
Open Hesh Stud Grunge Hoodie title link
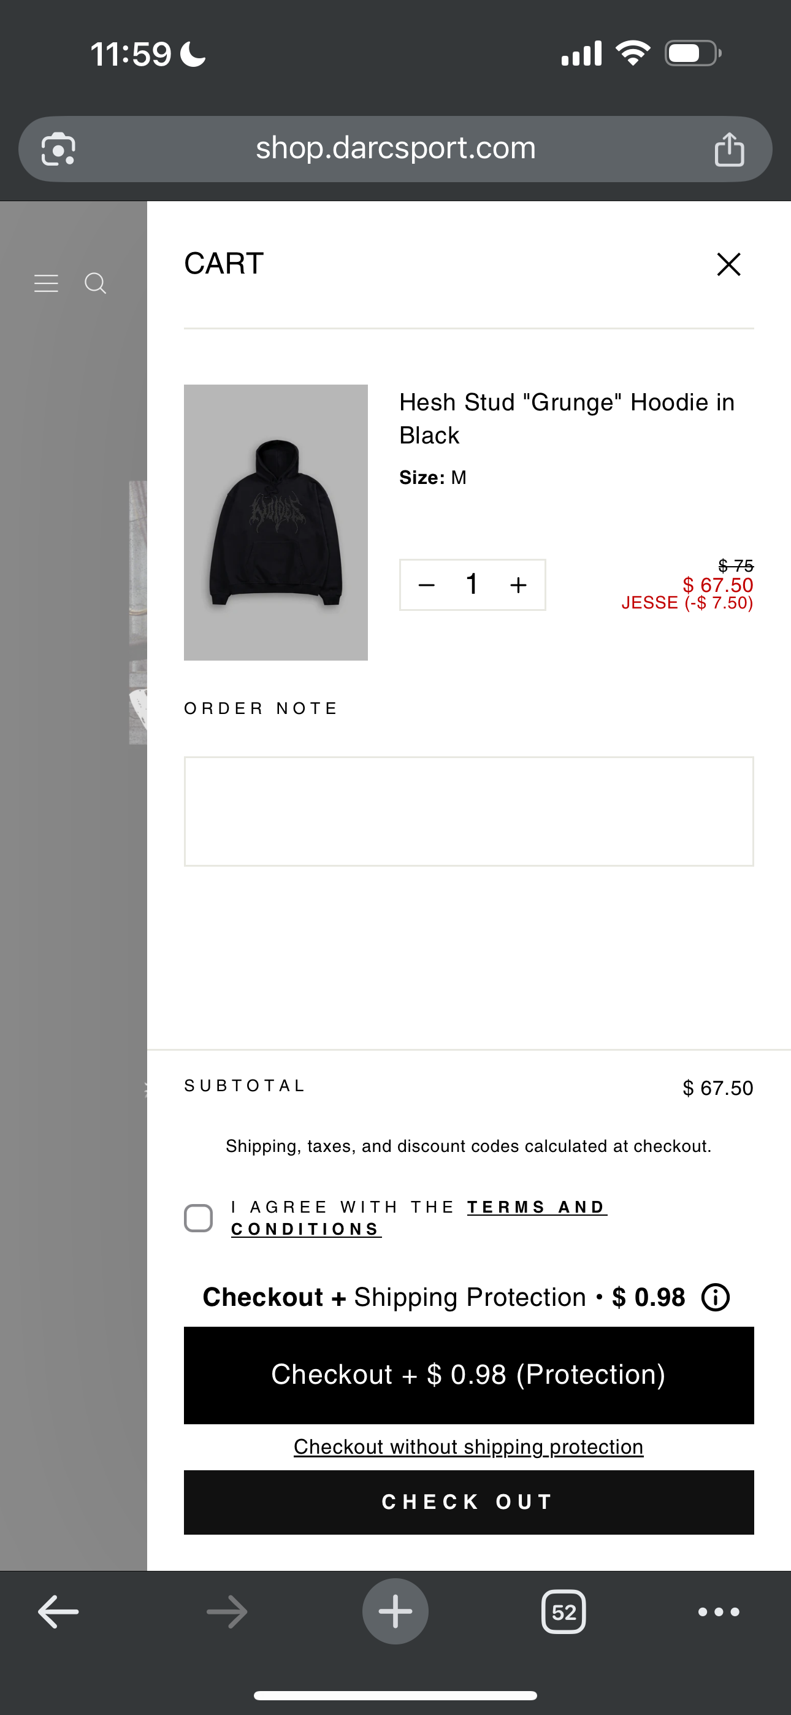[x=567, y=419]
